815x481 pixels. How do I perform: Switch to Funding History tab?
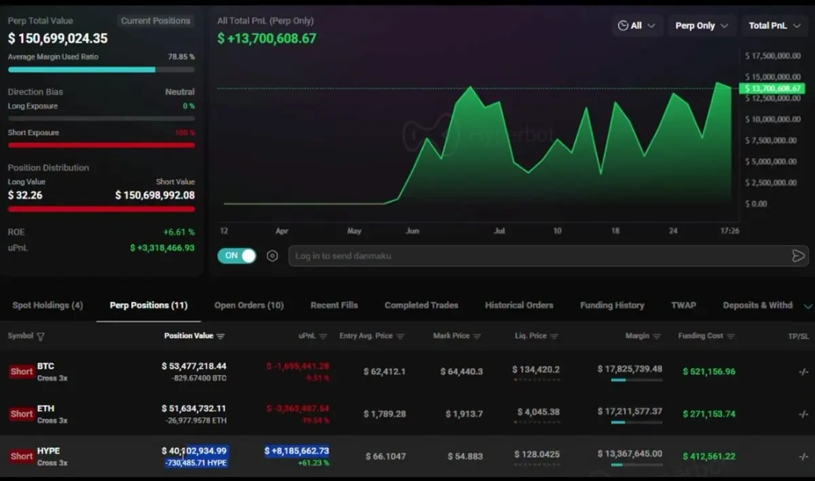click(x=612, y=305)
